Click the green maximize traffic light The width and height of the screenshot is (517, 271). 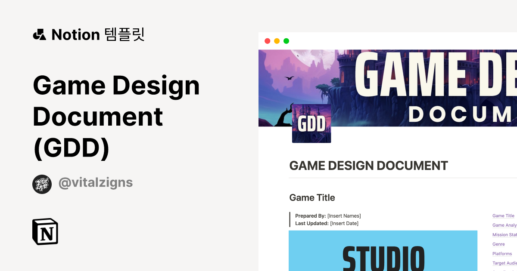point(286,41)
